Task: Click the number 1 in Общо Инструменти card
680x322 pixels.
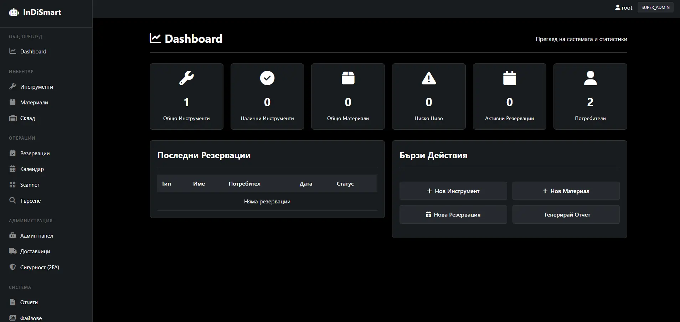Action: (186, 102)
